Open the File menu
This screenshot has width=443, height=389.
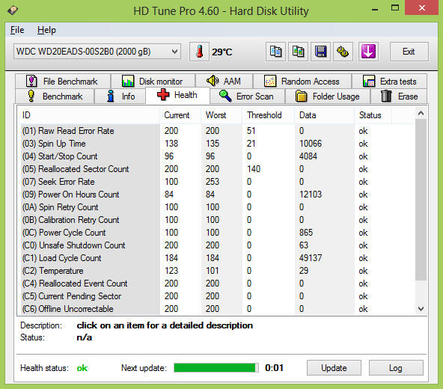17,30
